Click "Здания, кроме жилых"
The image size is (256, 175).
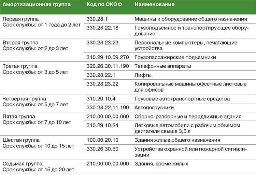pyautogui.click(x=161, y=164)
